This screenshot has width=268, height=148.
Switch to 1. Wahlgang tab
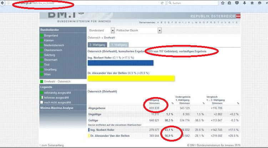[x=119, y=45]
